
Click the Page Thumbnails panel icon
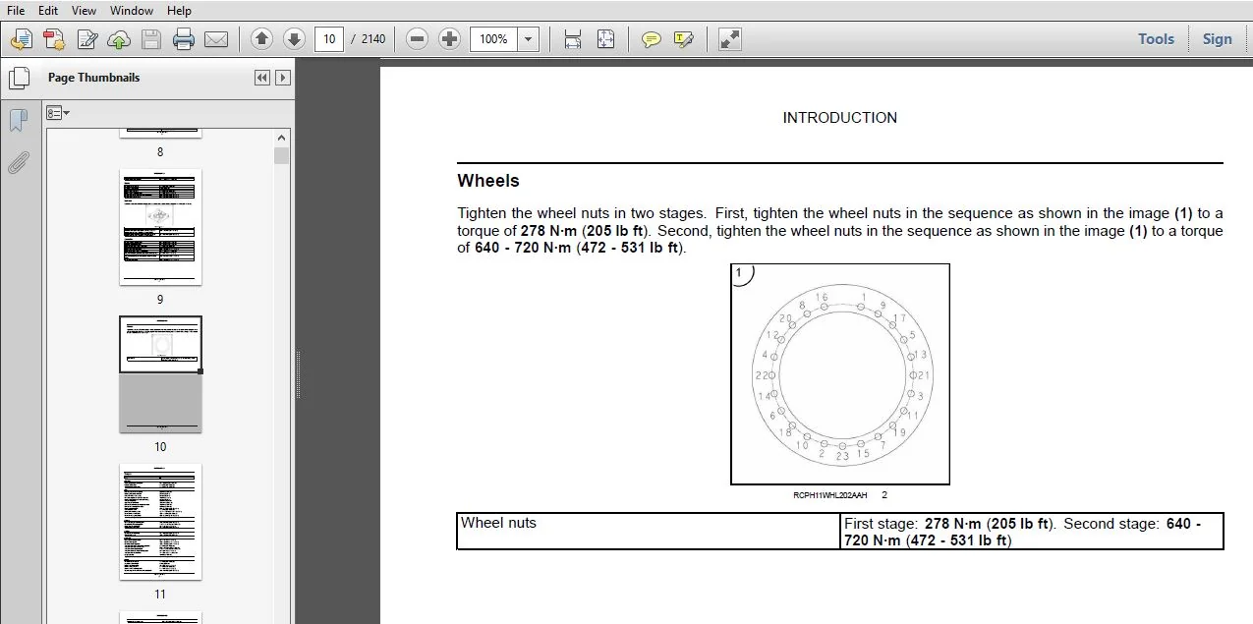click(19, 79)
